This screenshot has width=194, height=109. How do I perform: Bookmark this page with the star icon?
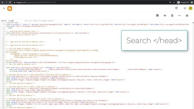click(x=174, y=2)
